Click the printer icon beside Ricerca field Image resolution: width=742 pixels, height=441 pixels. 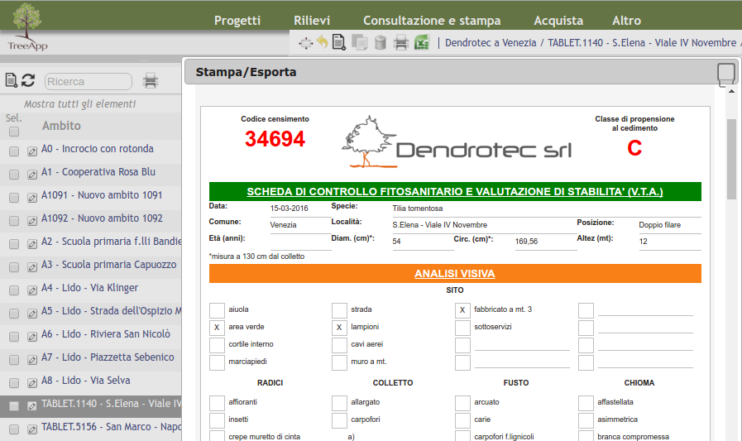click(x=151, y=81)
